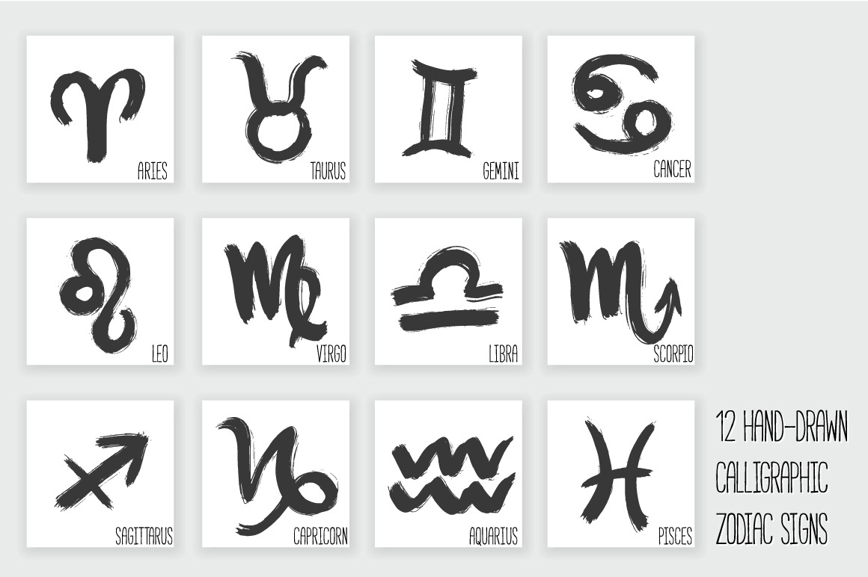Image resolution: width=868 pixels, height=577 pixels.
Task: Click the CAPRICORN text label
Action: tap(320, 536)
